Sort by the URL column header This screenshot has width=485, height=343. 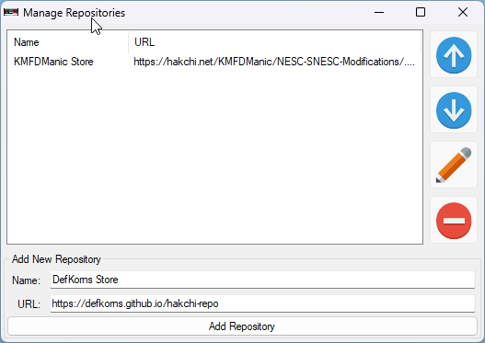click(274, 42)
